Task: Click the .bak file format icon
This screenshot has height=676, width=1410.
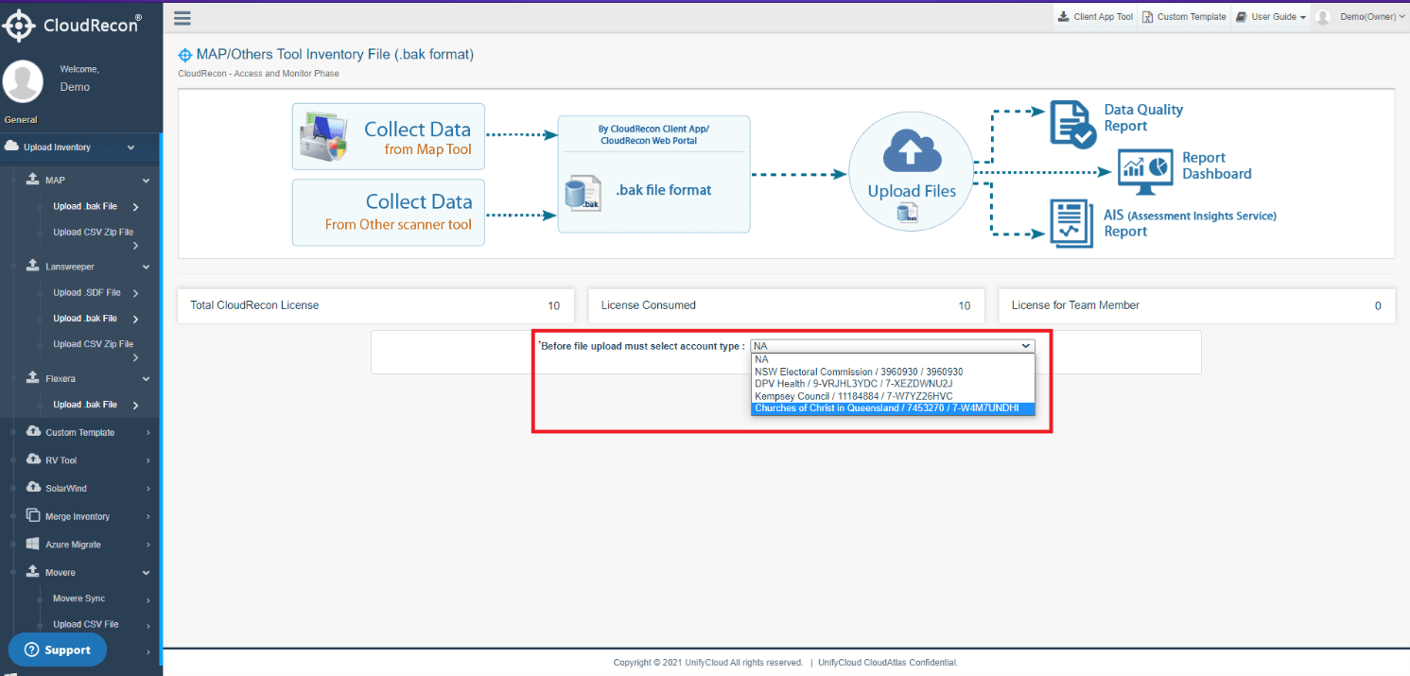Action: point(583,192)
